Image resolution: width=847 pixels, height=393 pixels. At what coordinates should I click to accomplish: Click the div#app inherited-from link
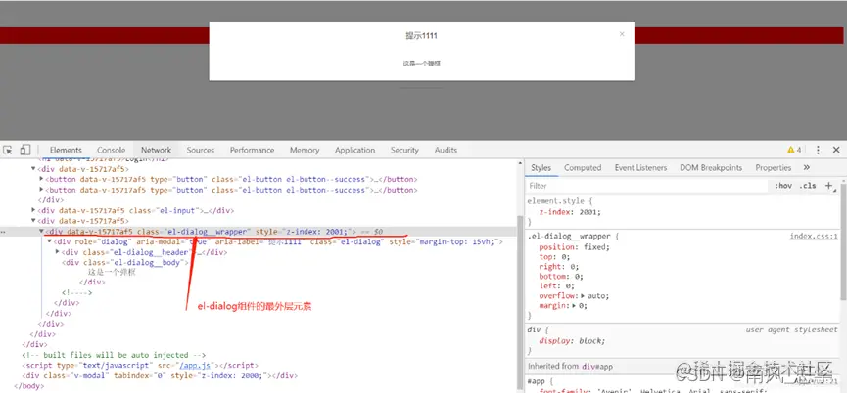(597, 366)
